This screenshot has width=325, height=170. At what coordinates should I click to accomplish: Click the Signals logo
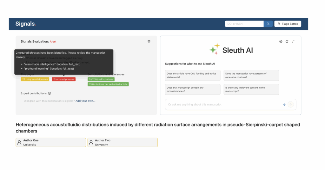click(x=25, y=24)
